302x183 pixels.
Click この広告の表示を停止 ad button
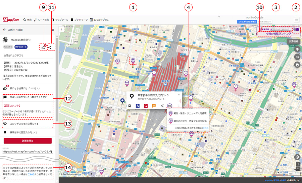tap(247, 22)
